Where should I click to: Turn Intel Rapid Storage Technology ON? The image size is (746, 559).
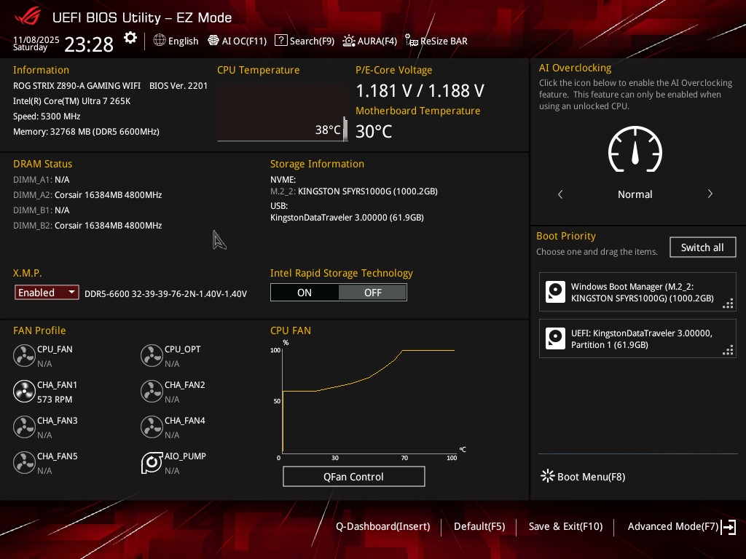(305, 292)
